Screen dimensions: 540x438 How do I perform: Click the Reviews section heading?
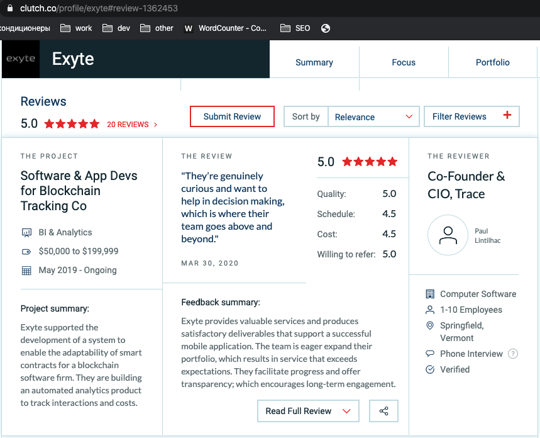(x=43, y=101)
